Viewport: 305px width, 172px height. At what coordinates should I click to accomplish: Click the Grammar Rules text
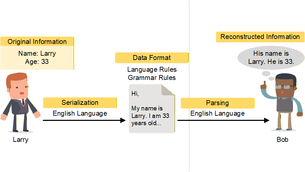pos(152,78)
